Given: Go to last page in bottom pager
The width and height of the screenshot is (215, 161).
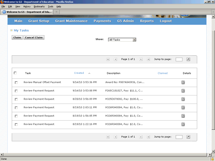Looking at the screenshot, I should (148, 137).
